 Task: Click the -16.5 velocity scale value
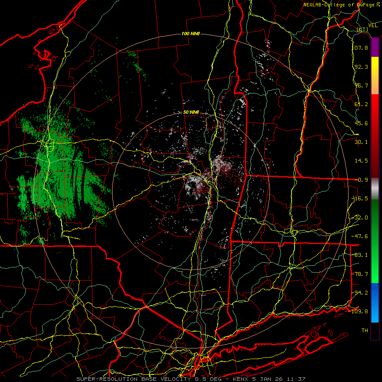coord(360,199)
